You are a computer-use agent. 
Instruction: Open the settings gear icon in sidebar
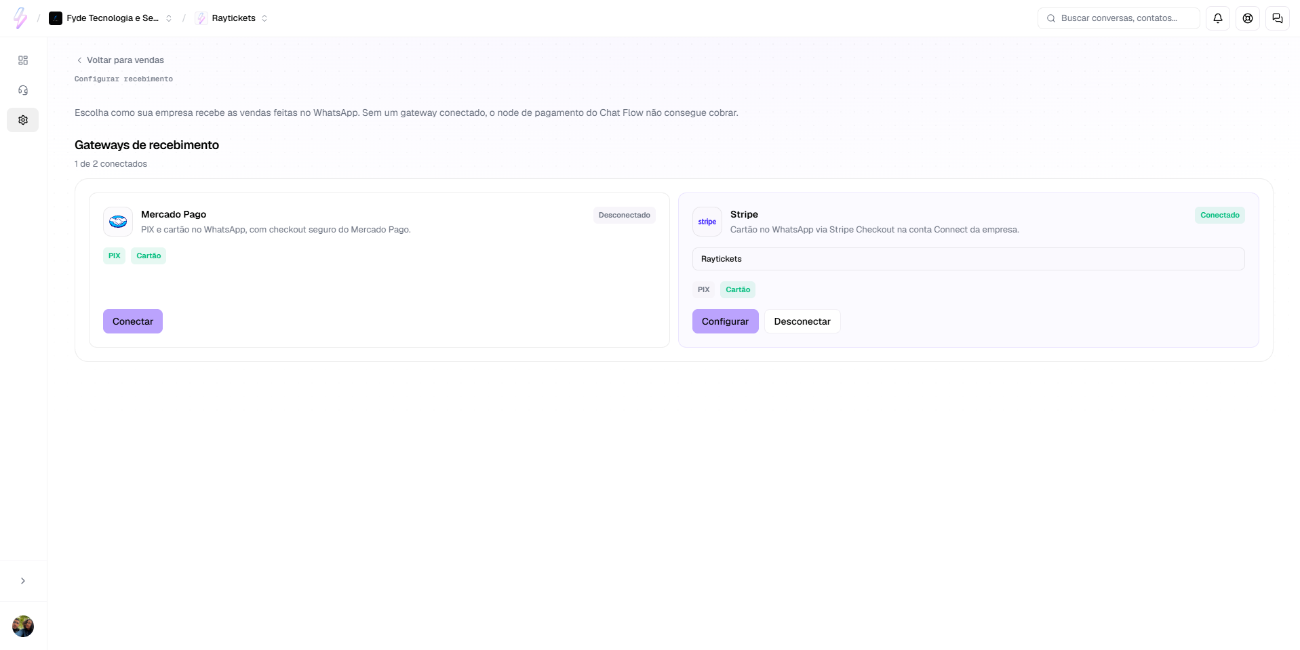[x=23, y=120]
